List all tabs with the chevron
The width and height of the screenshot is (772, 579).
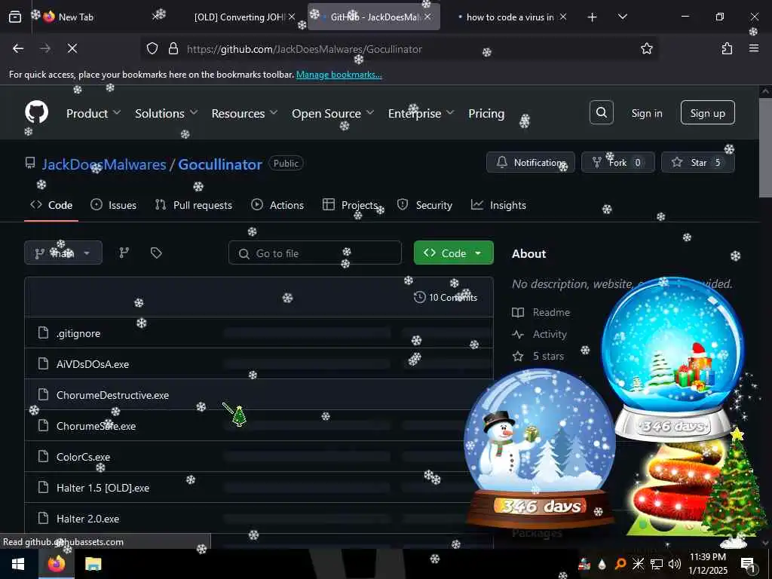tap(622, 17)
